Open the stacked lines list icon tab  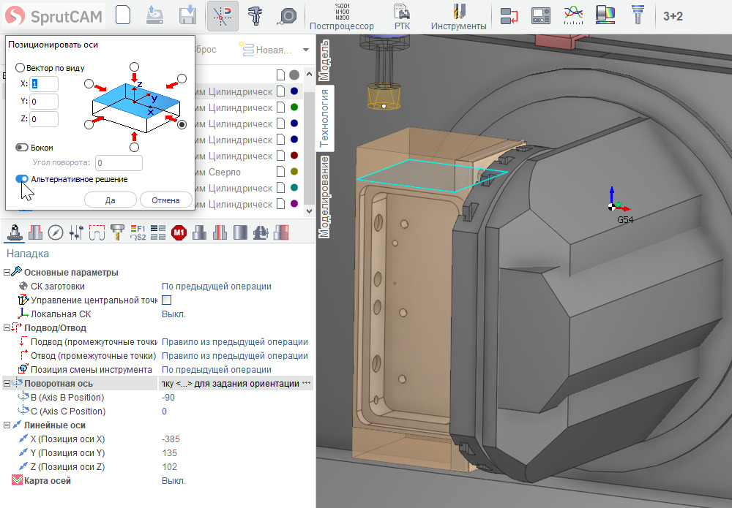coord(158,232)
